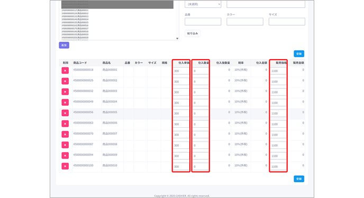Delete the row with code 4500000000056

(x=65, y=113)
